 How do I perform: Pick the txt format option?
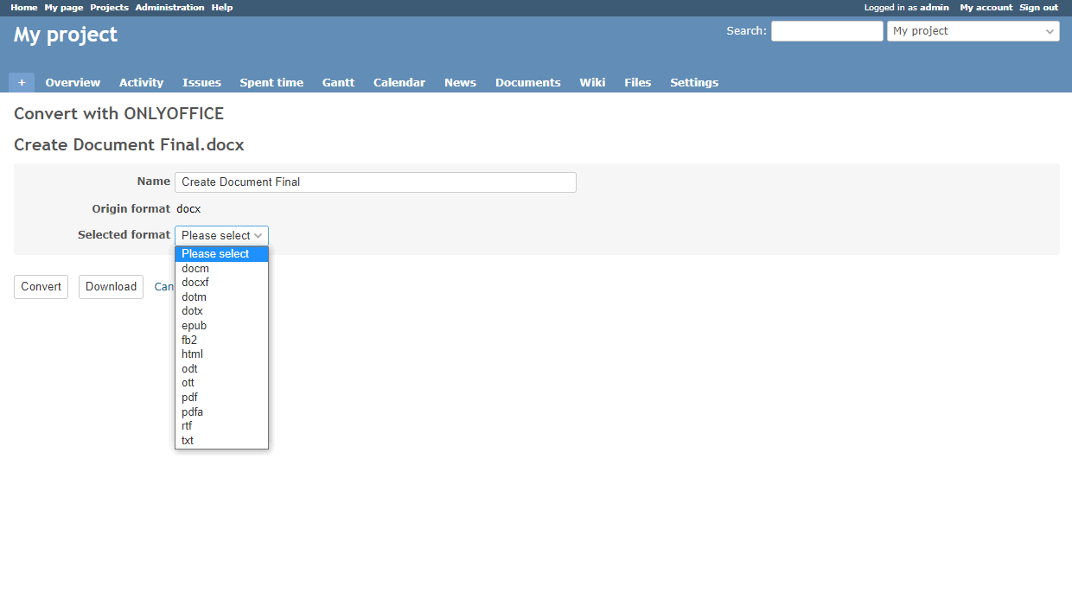click(188, 441)
